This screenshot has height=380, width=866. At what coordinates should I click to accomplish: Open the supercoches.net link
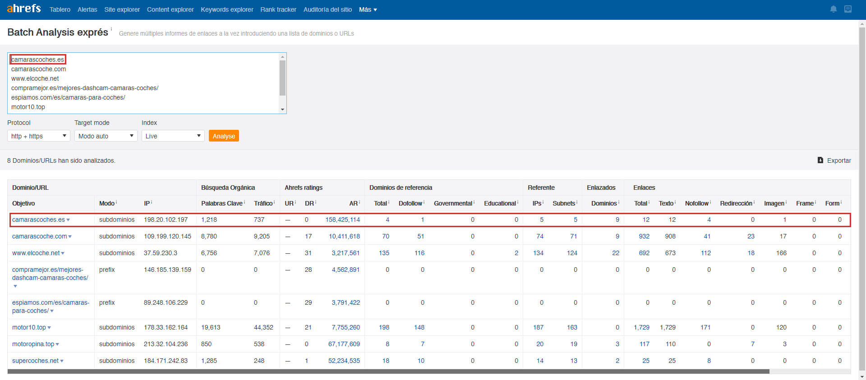coord(35,361)
